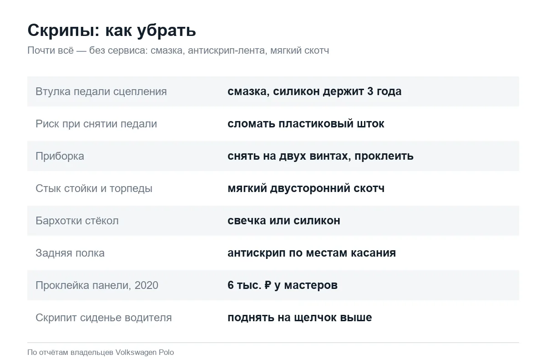The image size is (546, 364).
Task: Select the label "Стык стойки и торпеды"
Action: coord(94,188)
